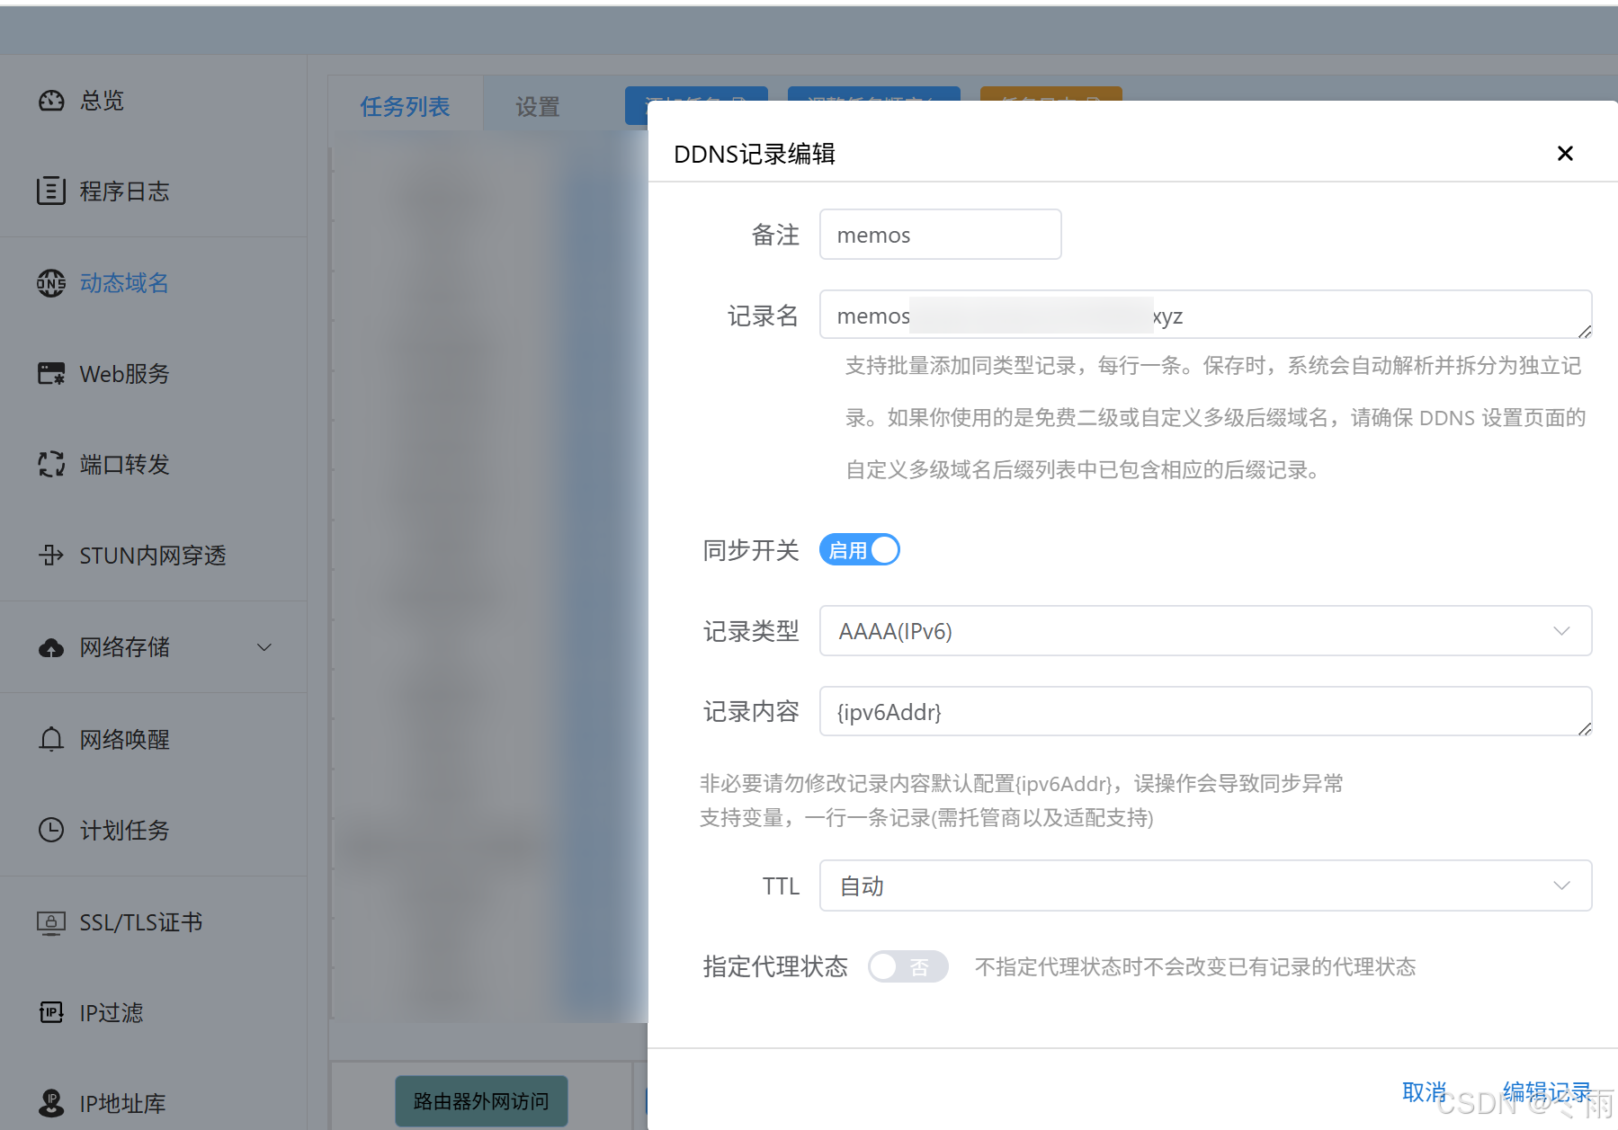Screen dimensions: 1618x1130
Task: Click the 记录名 textarea
Action: 1205,315
